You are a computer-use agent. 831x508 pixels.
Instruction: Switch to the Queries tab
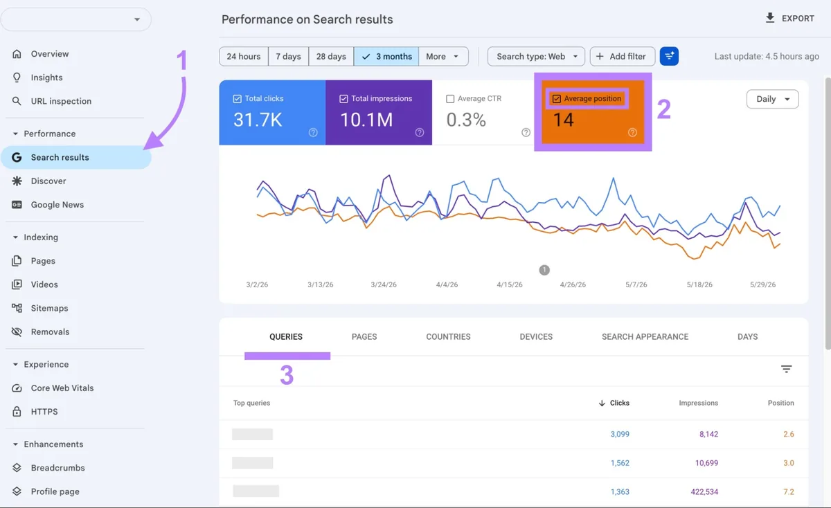pyautogui.click(x=286, y=337)
